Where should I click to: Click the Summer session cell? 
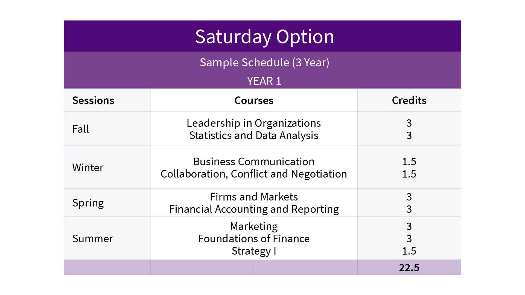click(x=93, y=239)
